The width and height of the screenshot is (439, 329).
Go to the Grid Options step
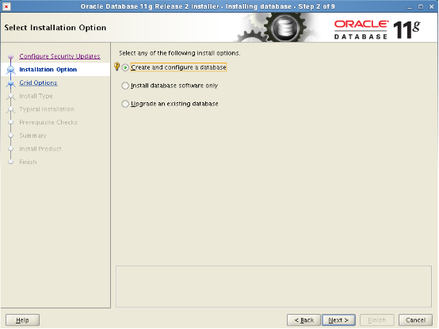click(x=38, y=82)
